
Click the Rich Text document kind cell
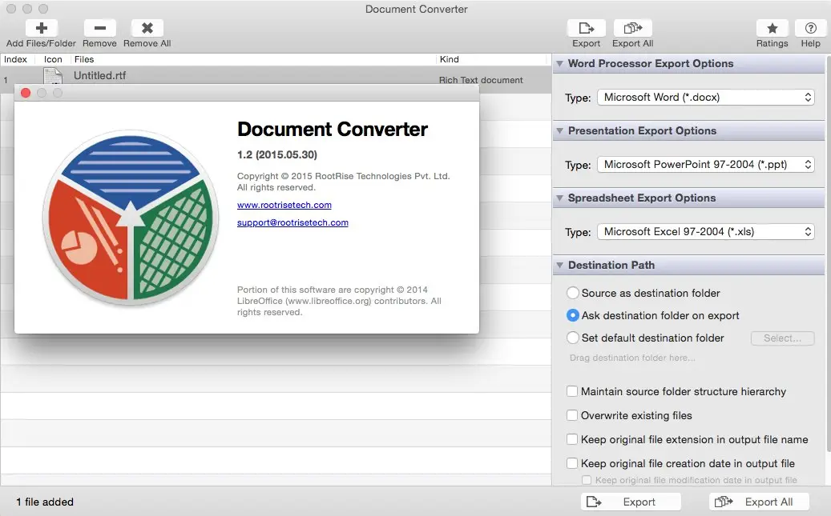point(481,80)
